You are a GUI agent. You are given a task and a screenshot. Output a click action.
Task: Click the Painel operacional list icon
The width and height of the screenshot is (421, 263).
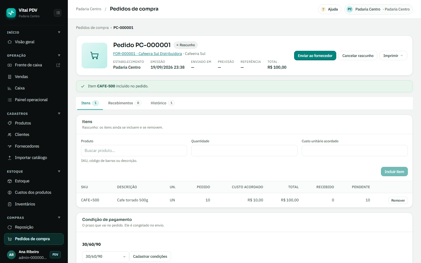coord(10,100)
